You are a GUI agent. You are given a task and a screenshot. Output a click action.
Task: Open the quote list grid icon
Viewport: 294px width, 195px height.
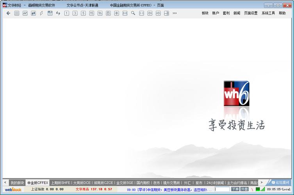click(x=17, y=13)
